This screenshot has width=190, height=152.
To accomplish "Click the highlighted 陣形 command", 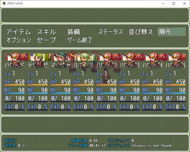I will pos(172,32).
